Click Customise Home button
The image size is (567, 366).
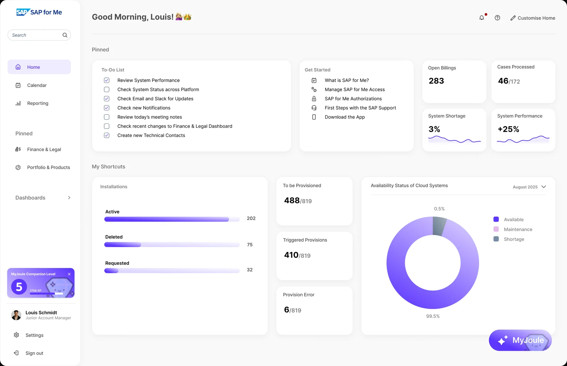coord(533,18)
